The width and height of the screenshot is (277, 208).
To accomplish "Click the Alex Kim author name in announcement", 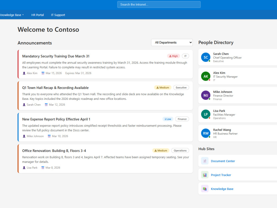I will pos(32,73).
